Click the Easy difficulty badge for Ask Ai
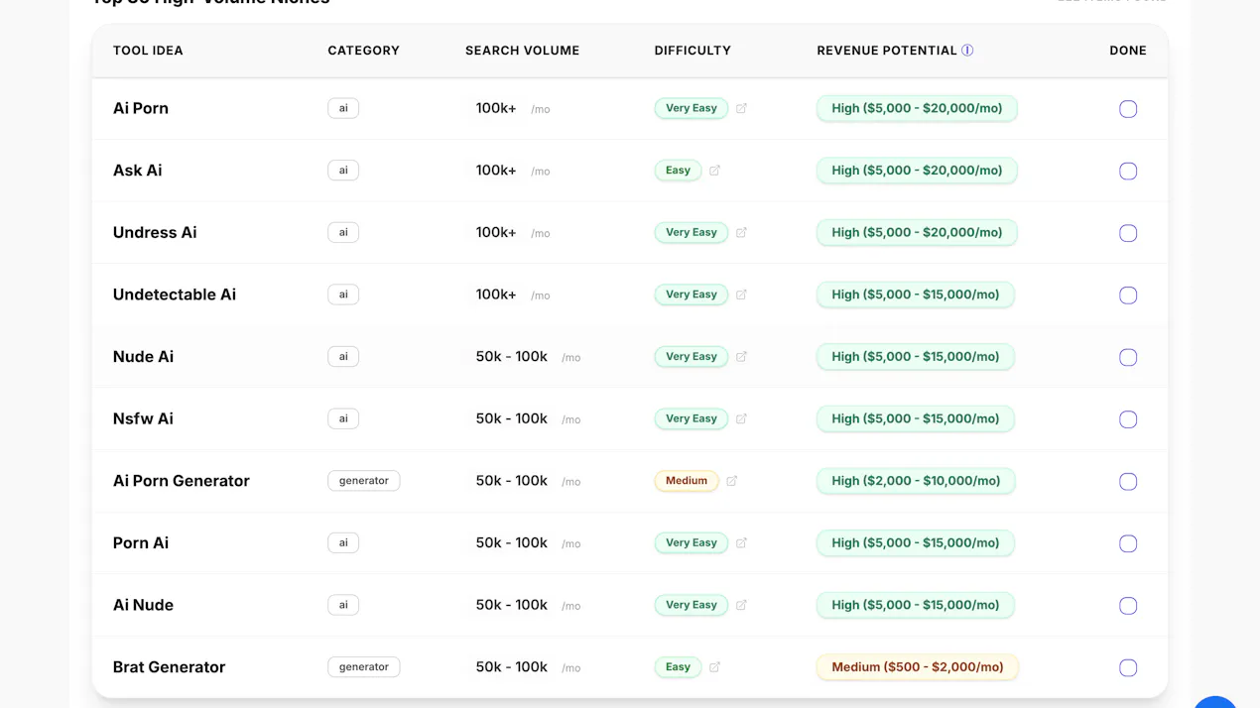Viewport: 1260px width, 708px height. 678,171
